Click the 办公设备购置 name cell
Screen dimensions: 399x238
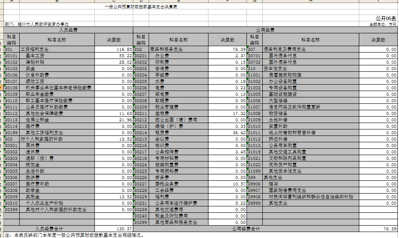pos(310,82)
